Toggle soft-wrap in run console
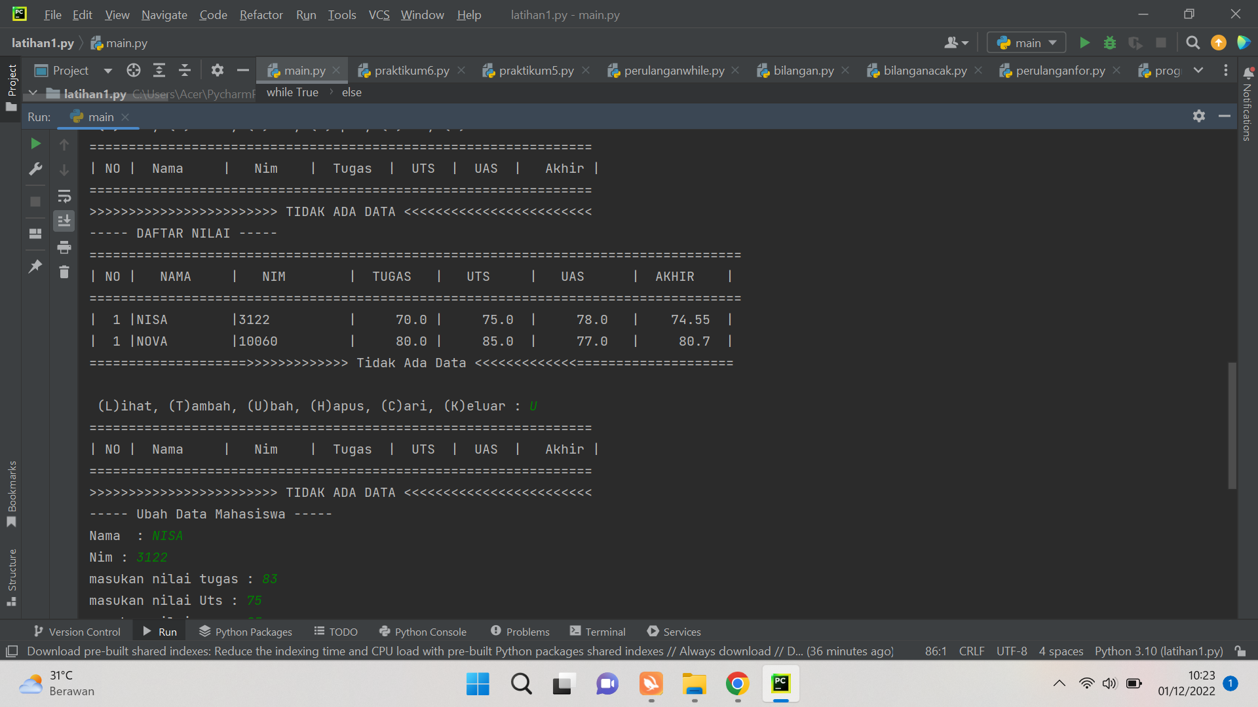 [x=64, y=196]
